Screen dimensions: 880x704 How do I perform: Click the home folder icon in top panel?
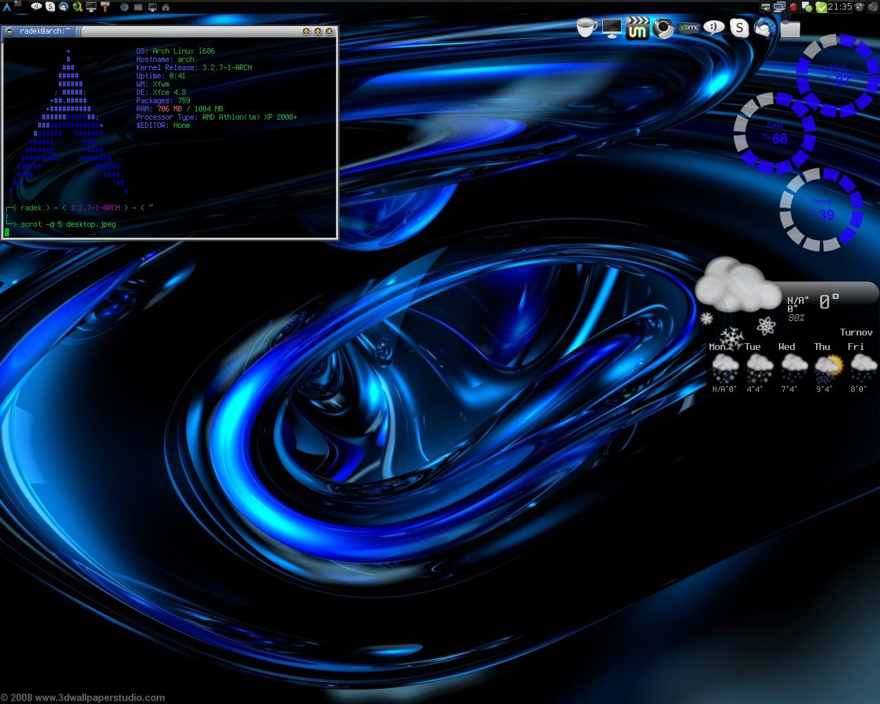pos(166,7)
